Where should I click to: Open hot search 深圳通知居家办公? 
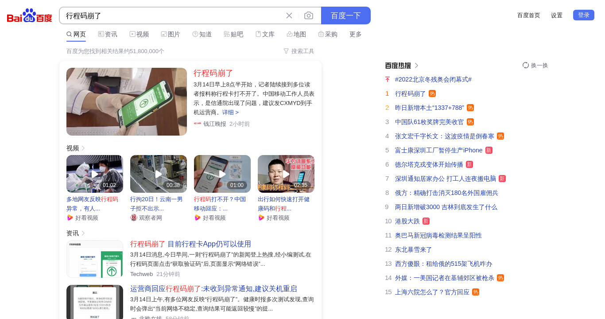point(446,179)
